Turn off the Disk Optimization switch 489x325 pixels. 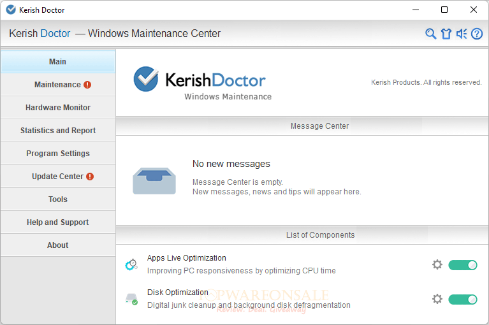[463, 300]
